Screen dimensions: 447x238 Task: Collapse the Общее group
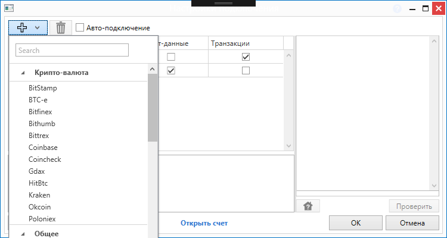23,234
